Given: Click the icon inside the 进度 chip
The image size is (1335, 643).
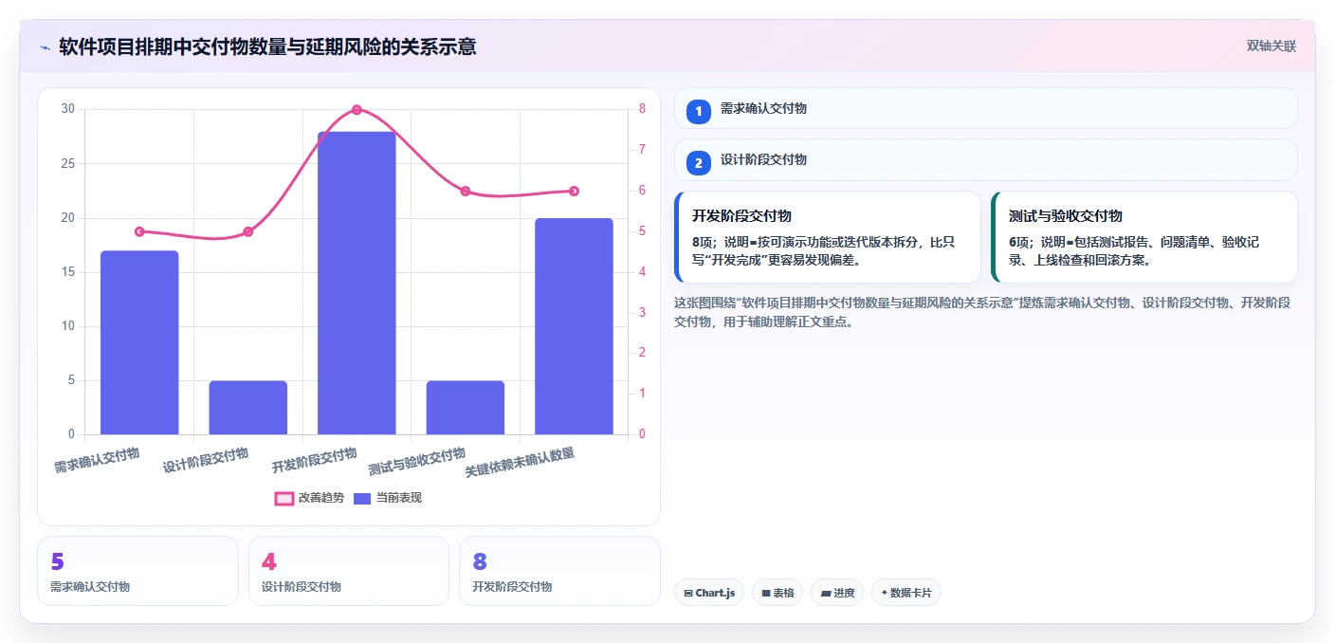Looking at the screenshot, I should [826, 594].
